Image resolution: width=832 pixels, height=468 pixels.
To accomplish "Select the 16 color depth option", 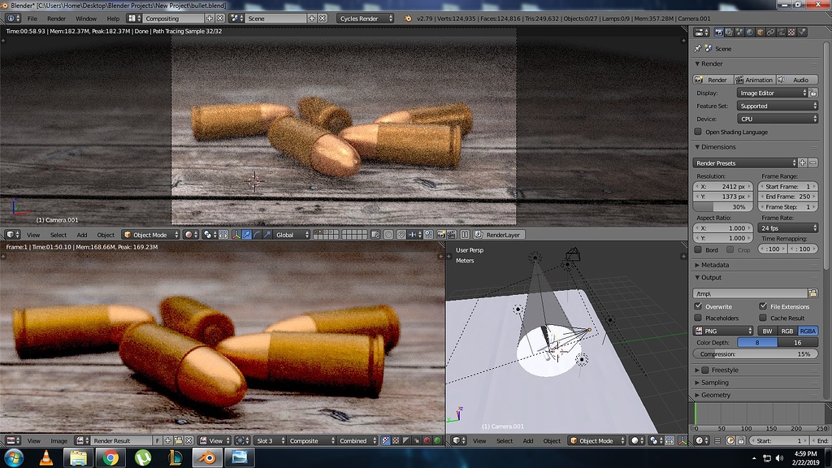I will [798, 342].
